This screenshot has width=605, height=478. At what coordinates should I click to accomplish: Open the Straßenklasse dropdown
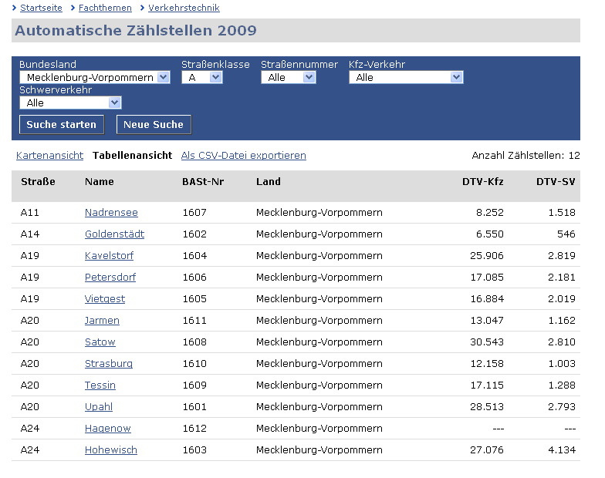(202, 77)
